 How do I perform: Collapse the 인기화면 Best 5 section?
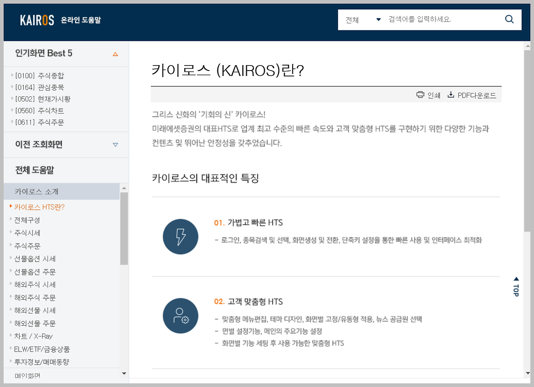point(116,54)
